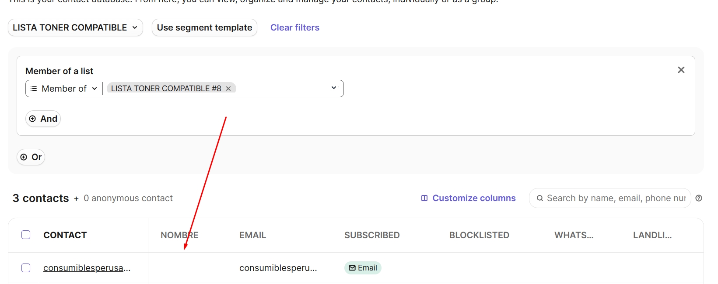
Task: Select all contacts with header checkbox
Action: click(x=26, y=235)
